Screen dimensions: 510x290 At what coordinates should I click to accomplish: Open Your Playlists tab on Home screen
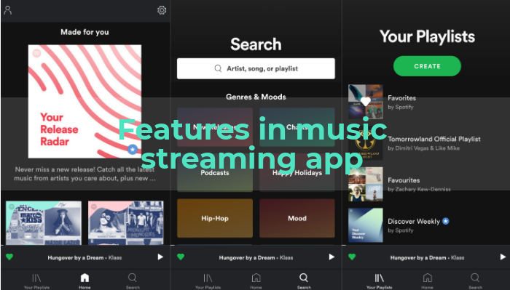pos(36,281)
